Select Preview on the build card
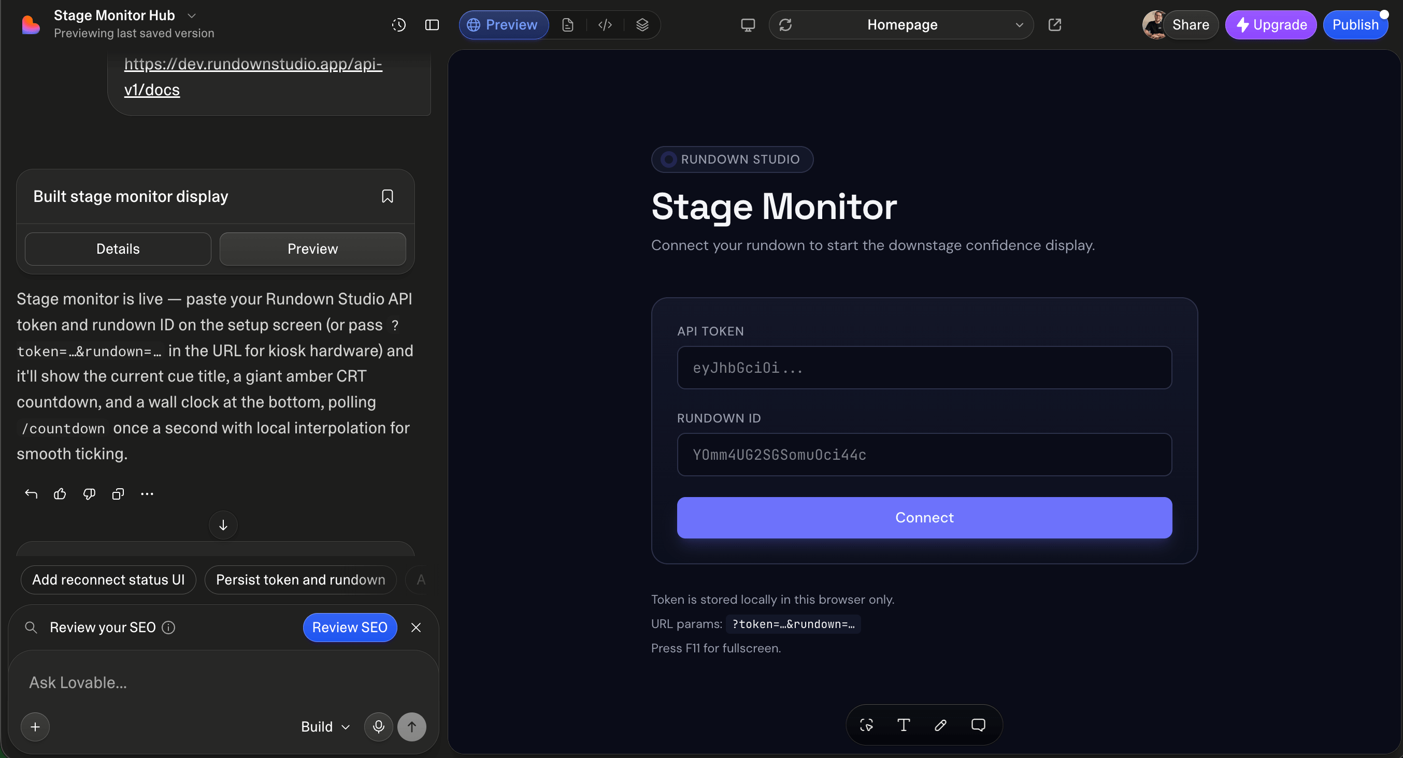1403x758 pixels. [312, 249]
